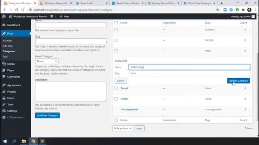Open a new browser tab
This screenshot has width=259, height=145.
point(221,3)
